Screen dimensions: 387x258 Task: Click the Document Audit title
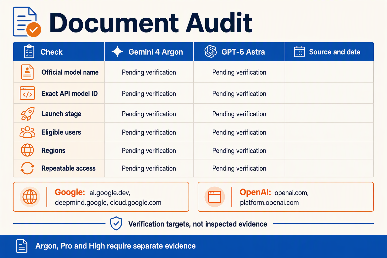point(151,23)
